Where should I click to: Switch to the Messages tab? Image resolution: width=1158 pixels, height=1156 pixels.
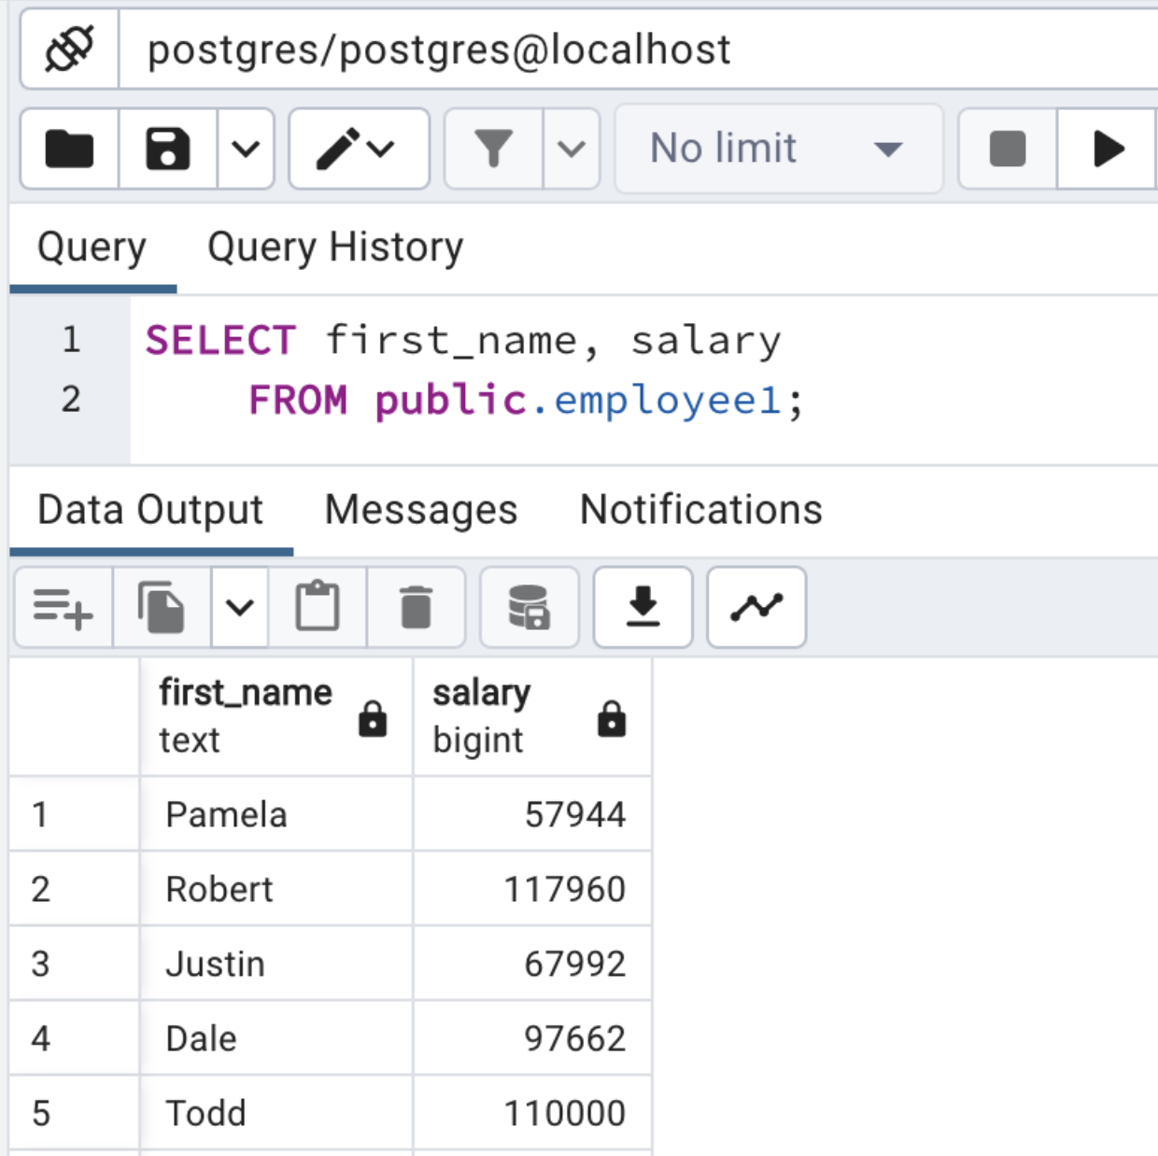click(x=420, y=511)
